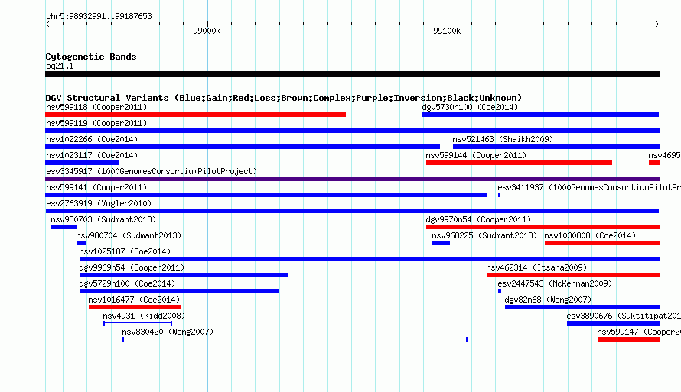Click the DGV Structural Variants track title
The height and width of the screenshot is (392, 681).
pos(284,98)
